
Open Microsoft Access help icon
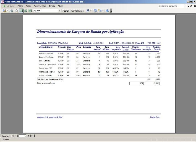(107, 11)
